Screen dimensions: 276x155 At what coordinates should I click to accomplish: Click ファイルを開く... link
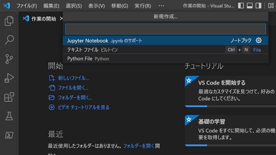73,88
